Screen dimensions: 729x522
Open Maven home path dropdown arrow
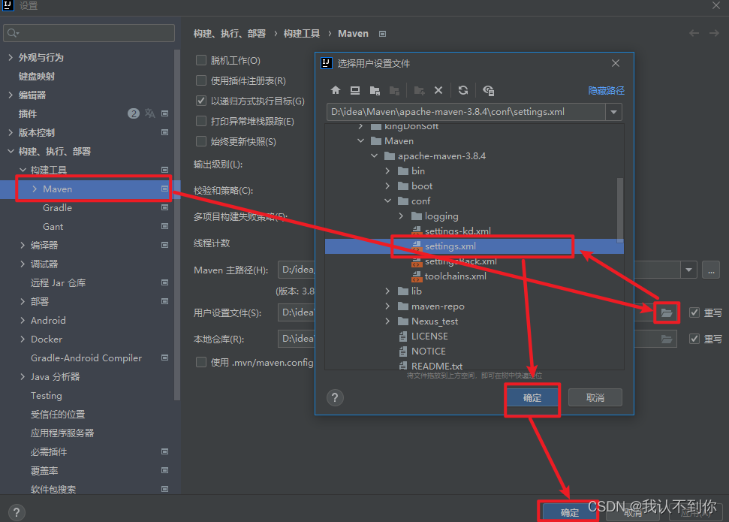688,270
